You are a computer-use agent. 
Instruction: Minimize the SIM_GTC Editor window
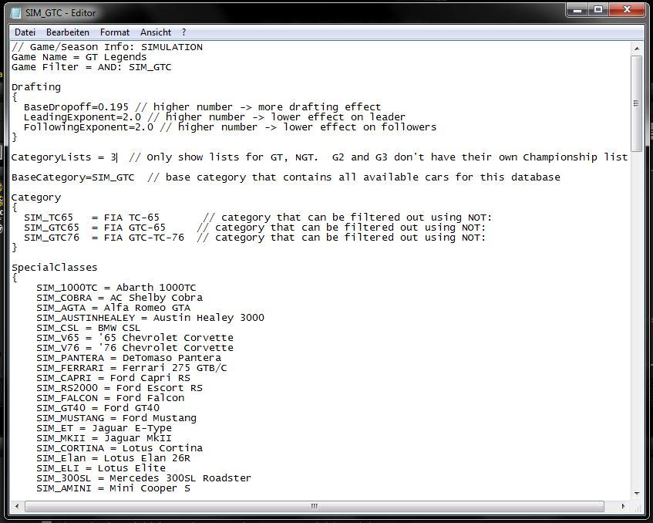click(577, 10)
